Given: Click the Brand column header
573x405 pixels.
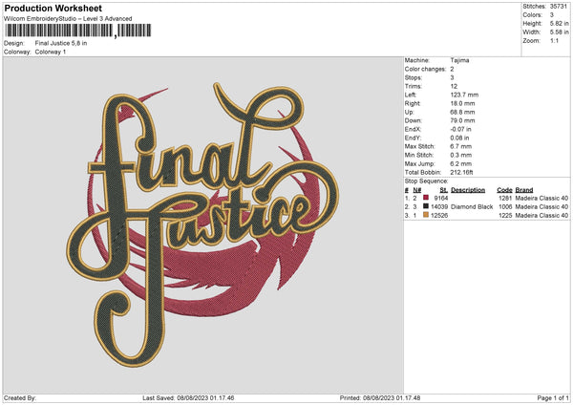Looking at the screenshot, I should click(x=524, y=190).
